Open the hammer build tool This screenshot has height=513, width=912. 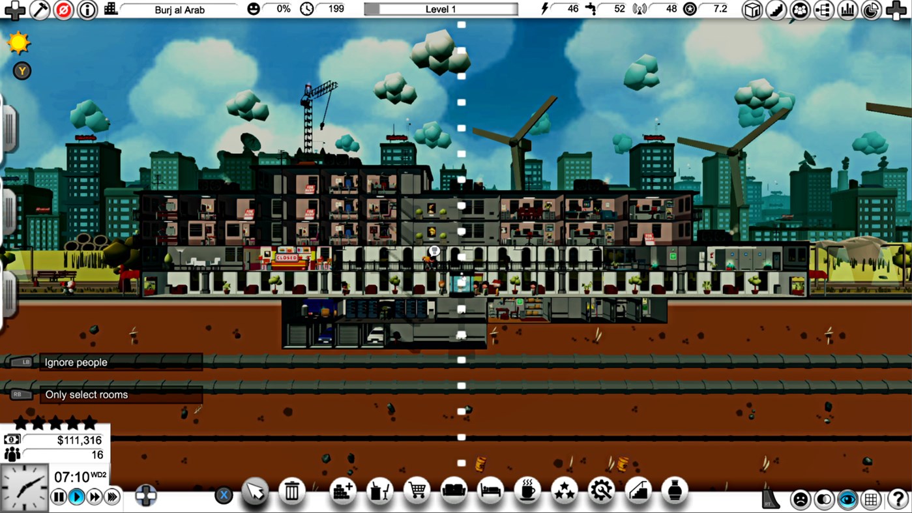coord(40,10)
